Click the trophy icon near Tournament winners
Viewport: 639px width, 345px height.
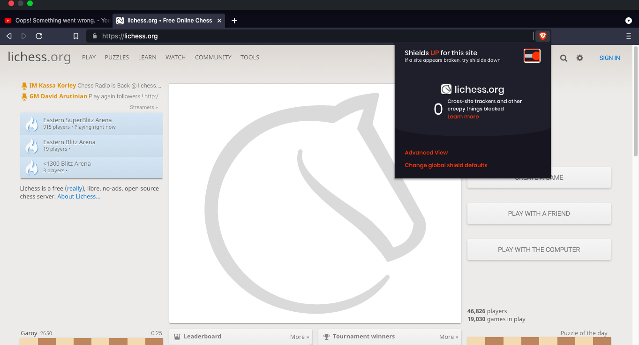(327, 337)
